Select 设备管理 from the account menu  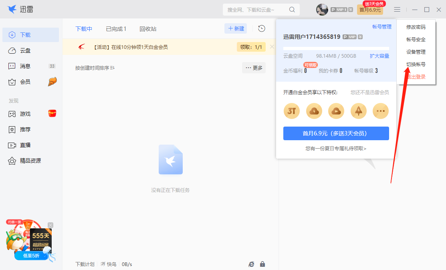417,52
